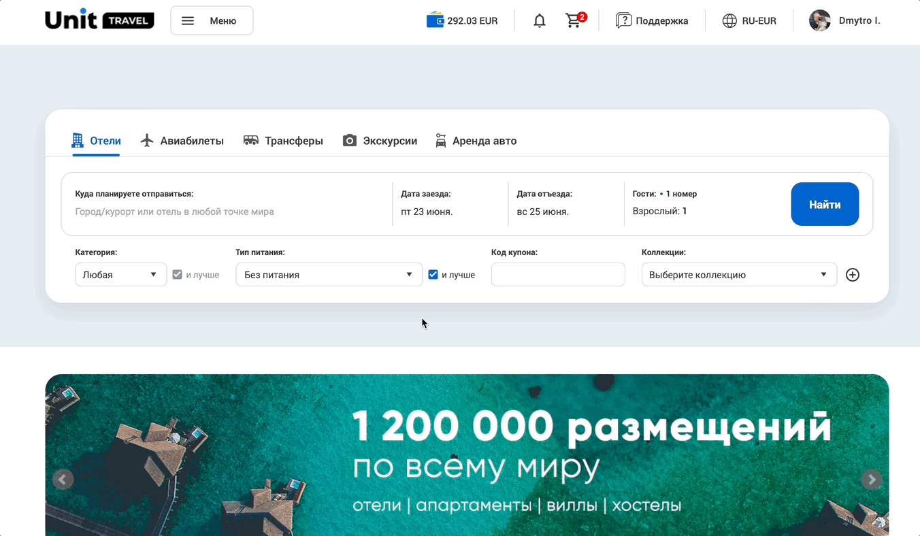The image size is (920, 536).
Task: Click the add collection plus icon
Action: pos(852,275)
